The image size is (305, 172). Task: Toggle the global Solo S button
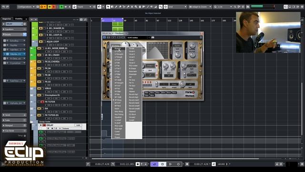(53, 7)
